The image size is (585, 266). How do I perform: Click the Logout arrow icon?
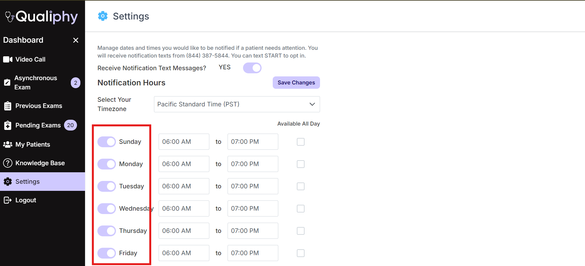[x=8, y=200]
